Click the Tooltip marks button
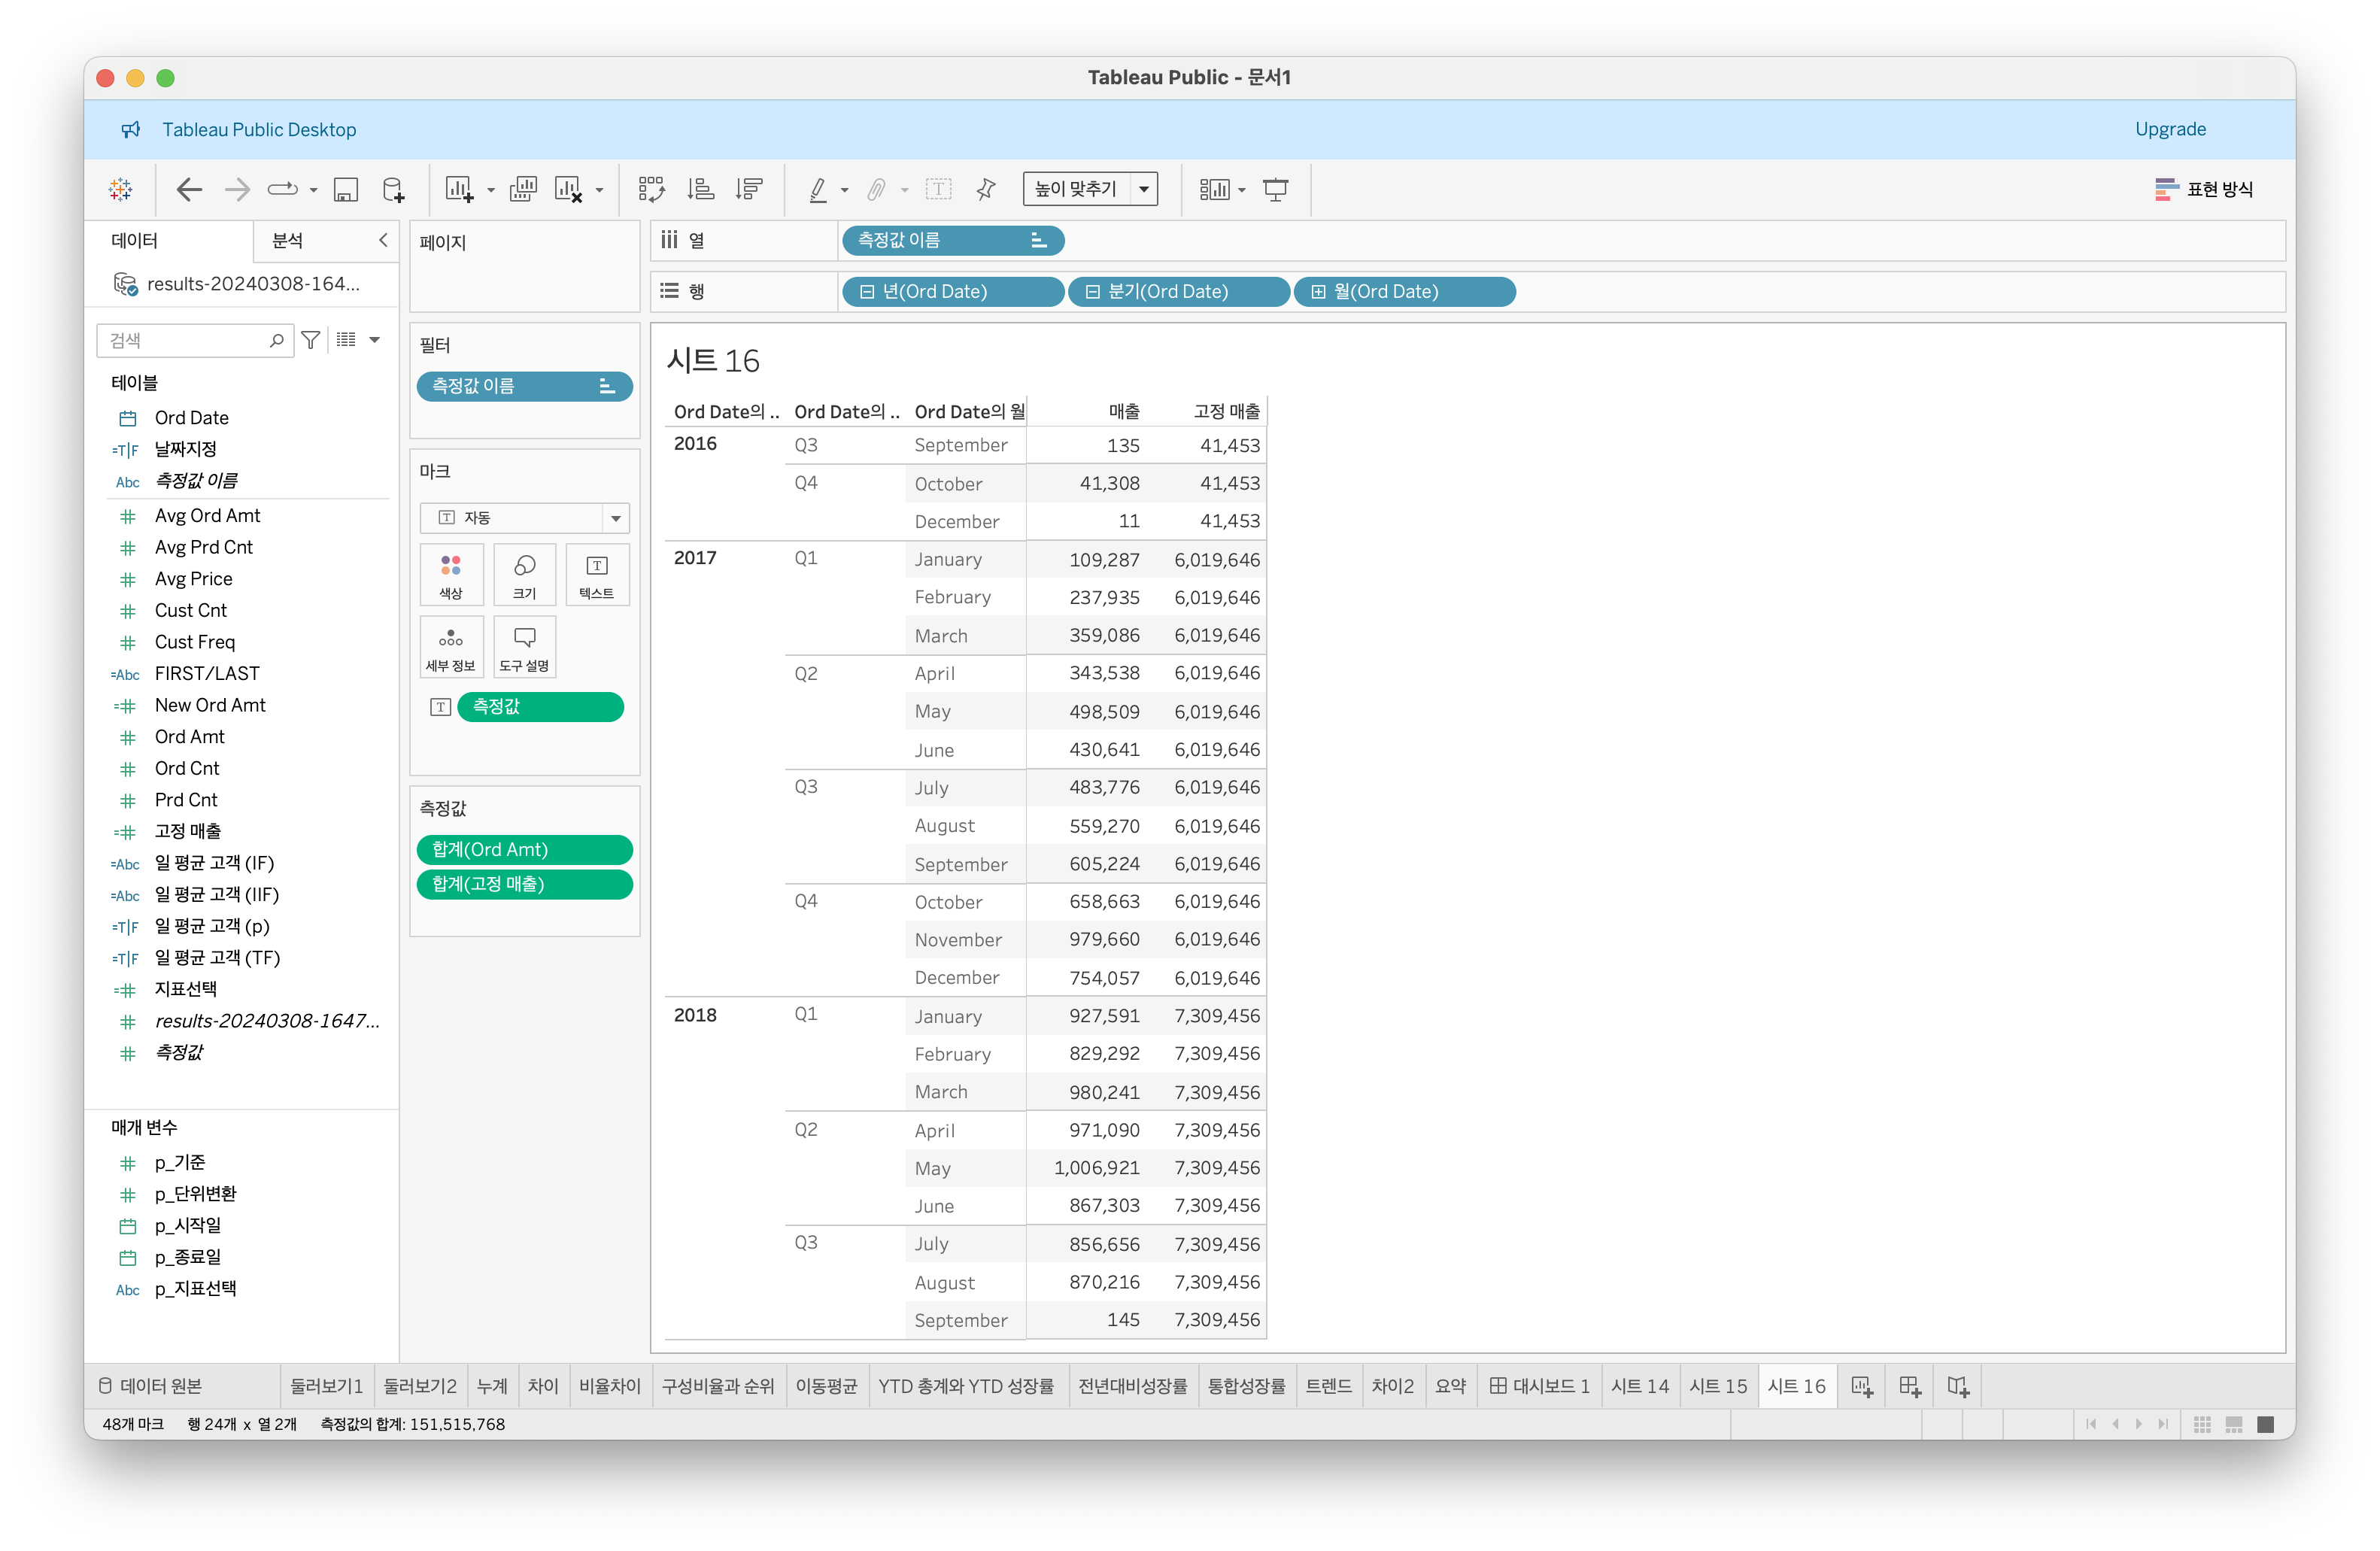The image size is (2380, 1551). pos(524,647)
